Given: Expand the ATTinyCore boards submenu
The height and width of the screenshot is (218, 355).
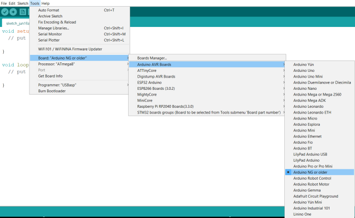Looking at the screenshot, I should pos(207,70).
